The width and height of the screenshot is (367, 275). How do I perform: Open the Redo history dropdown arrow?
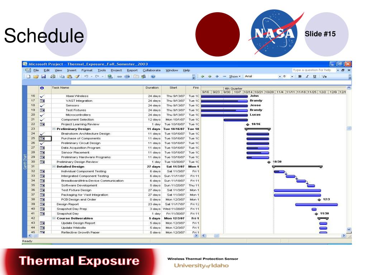coord(102,77)
